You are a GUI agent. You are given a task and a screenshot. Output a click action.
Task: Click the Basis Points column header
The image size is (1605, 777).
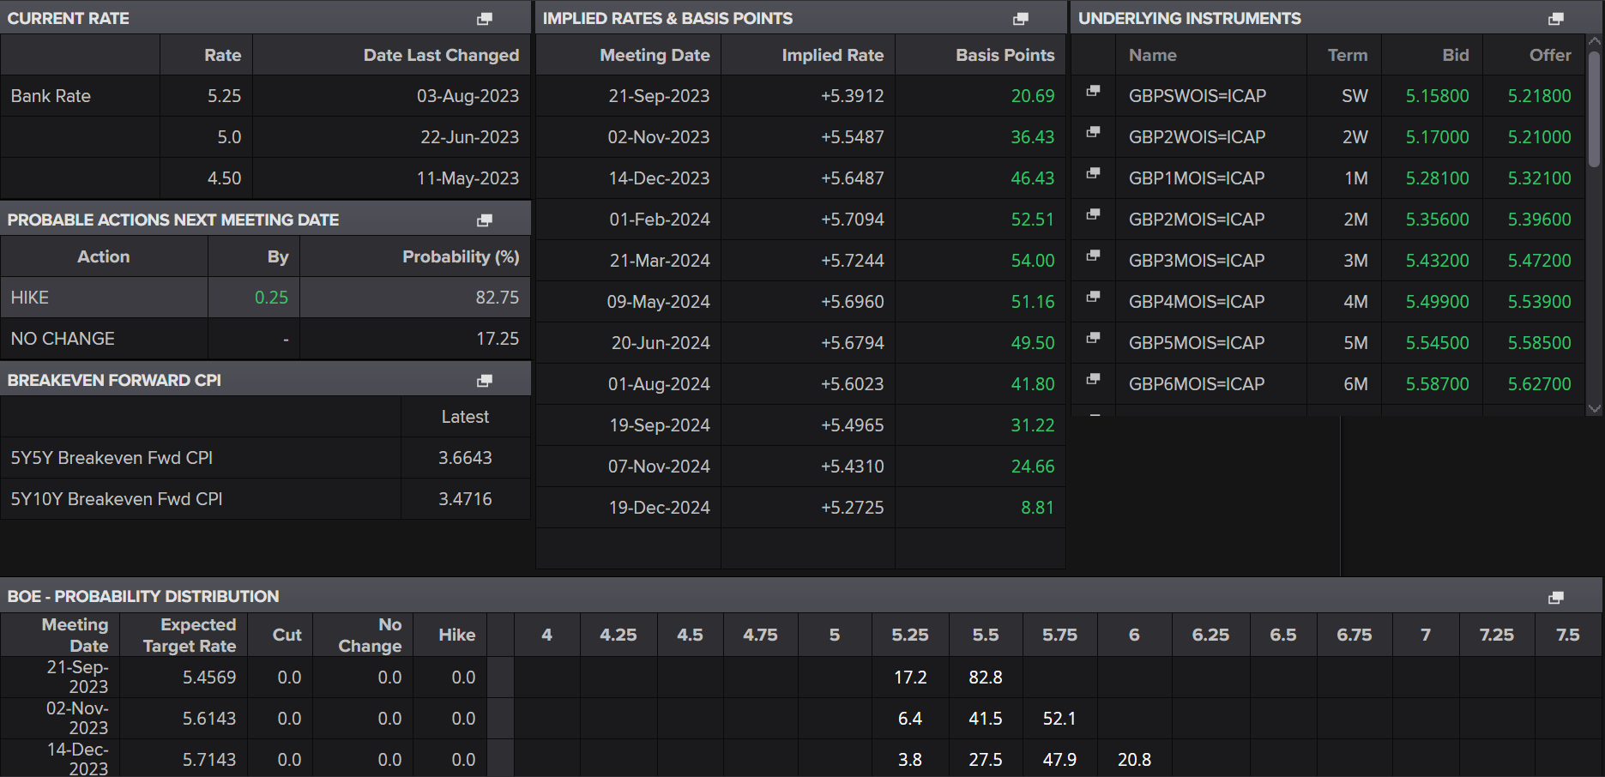1005,55
